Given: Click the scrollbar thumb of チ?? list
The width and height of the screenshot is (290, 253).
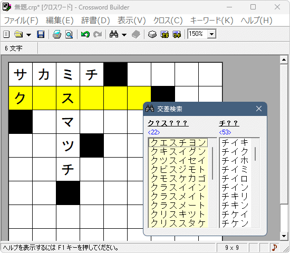Looking at the screenshot, I should pyautogui.click(x=255, y=154).
